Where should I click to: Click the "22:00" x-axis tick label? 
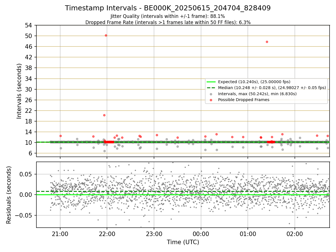point(107,234)
